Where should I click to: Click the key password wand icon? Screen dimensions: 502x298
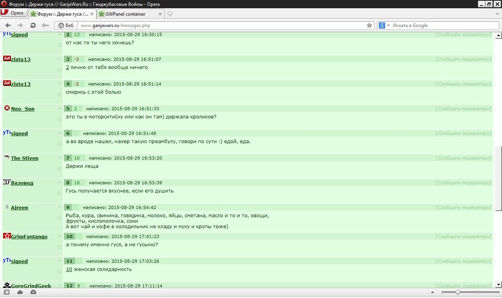[x=45, y=25]
